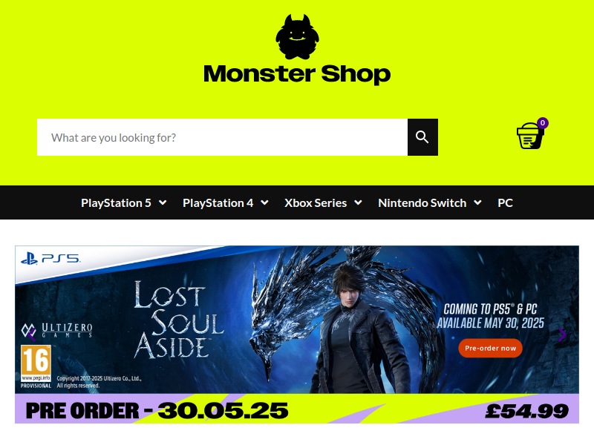Go to previous banner slide arrow
The image size is (594, 445).
[x=32, y=334]
